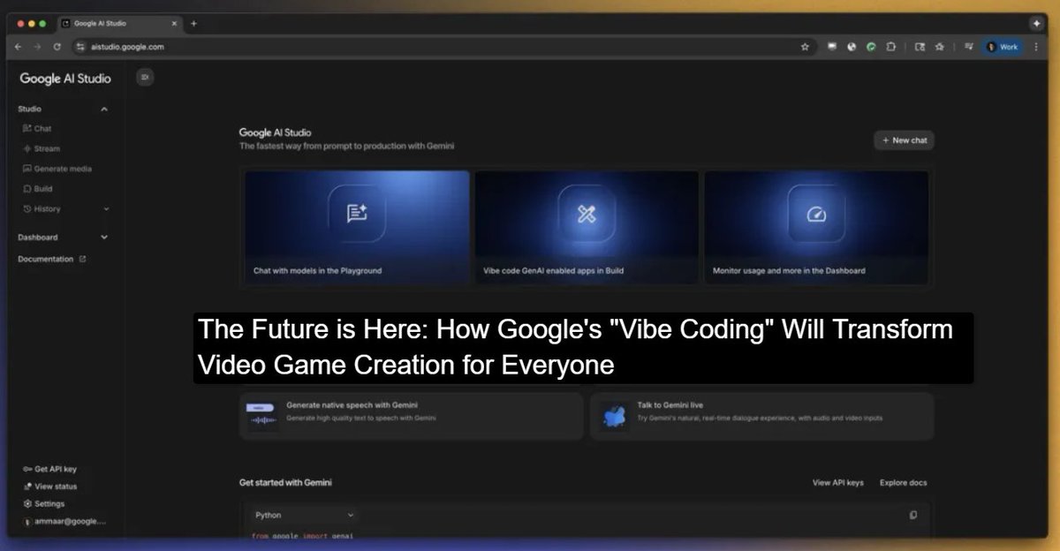1060x551 pixels.
Task: Open the Monitor usage in the Dashboard card
Action: click(x=816, y=227)
